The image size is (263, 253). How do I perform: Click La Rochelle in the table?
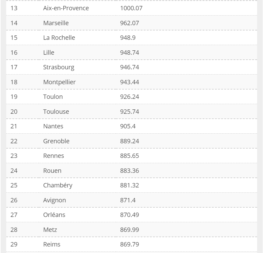(x=59, y=38)
